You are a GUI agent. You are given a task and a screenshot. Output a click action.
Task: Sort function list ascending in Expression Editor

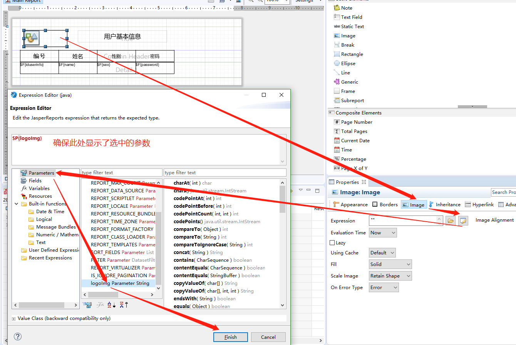110,305
